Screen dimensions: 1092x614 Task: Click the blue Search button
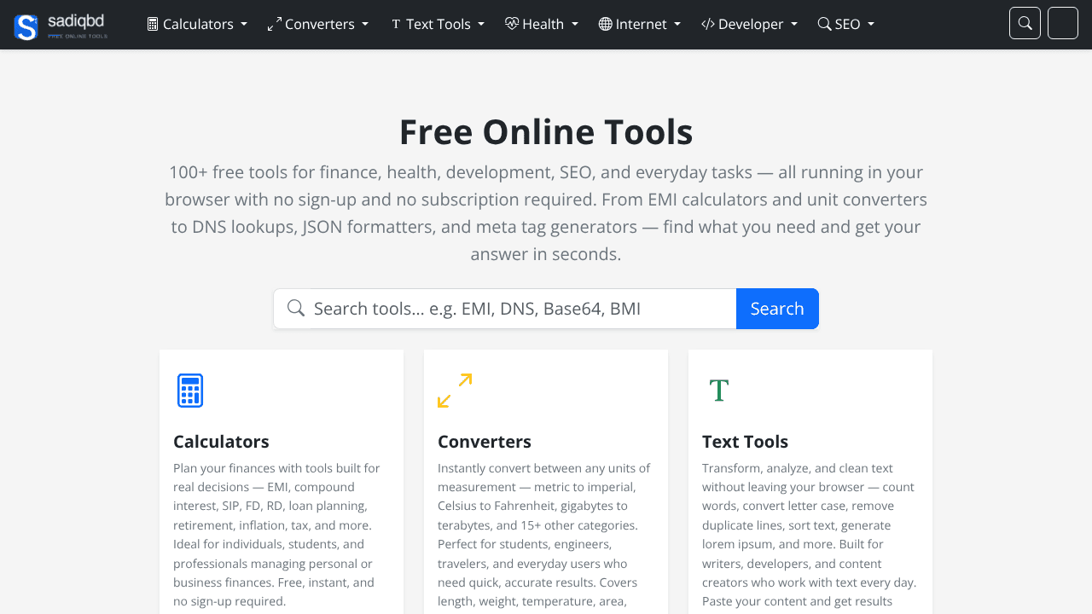[777, 309]
